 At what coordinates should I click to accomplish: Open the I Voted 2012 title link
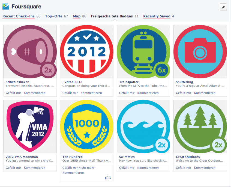click(72, 82)
